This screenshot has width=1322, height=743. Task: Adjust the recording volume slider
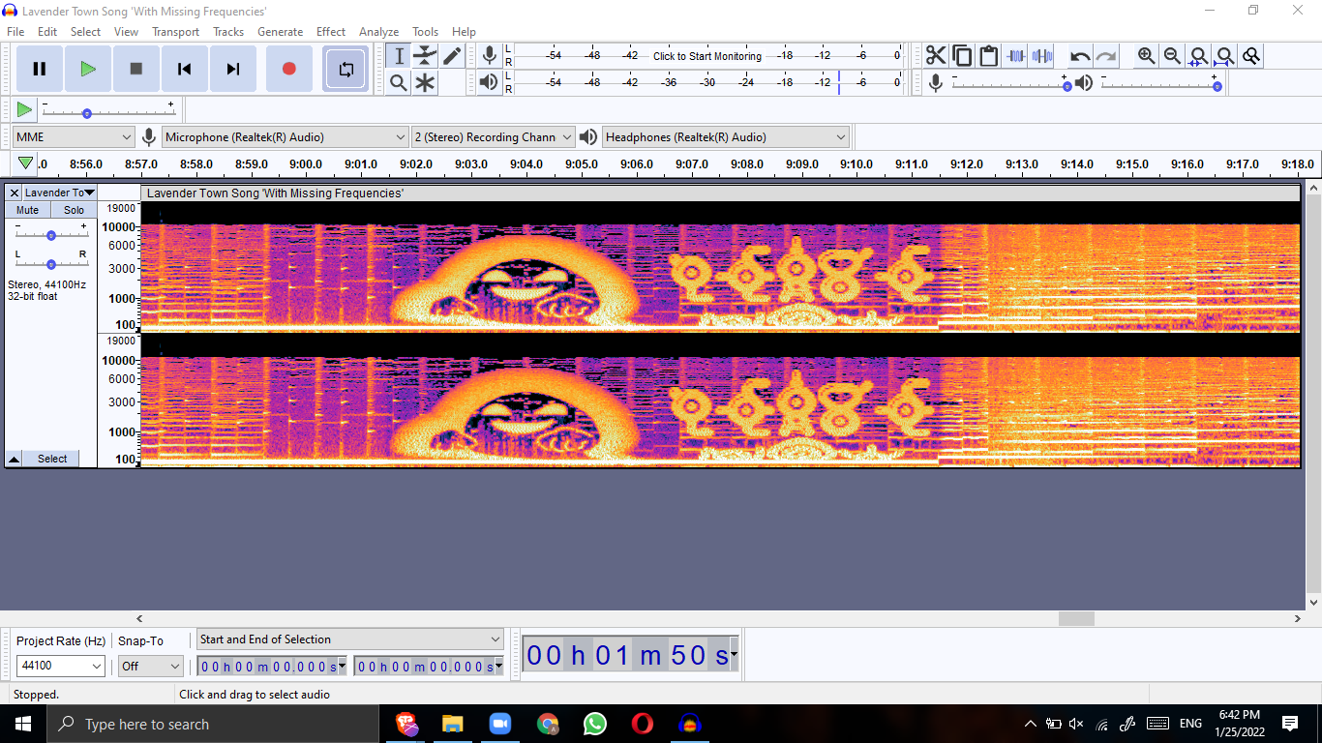click(1009, 85)
